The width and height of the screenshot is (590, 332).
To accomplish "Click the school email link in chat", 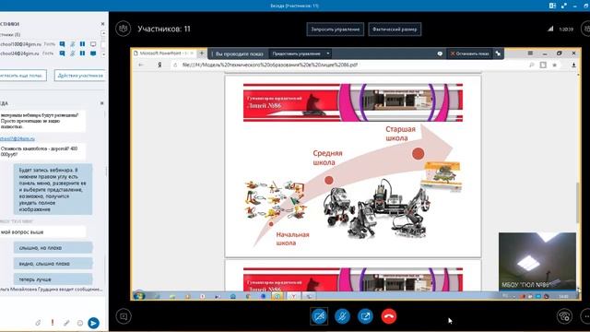I will tap(18, 138).
